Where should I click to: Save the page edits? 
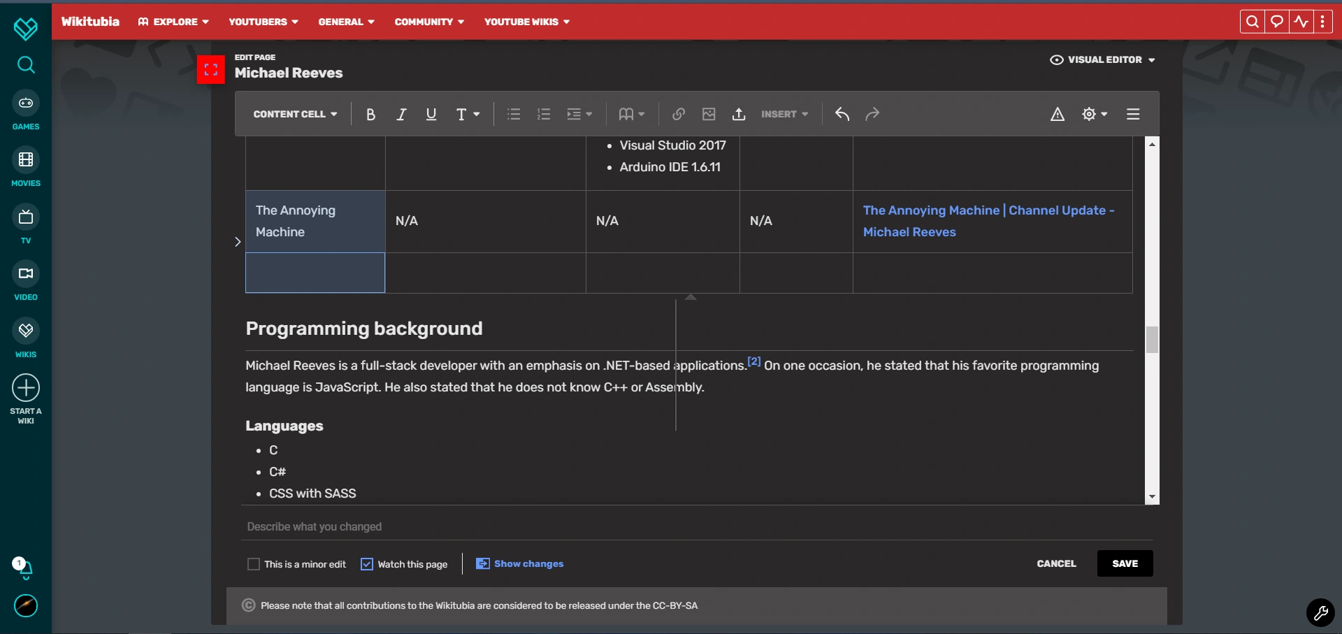(1125, 563)
